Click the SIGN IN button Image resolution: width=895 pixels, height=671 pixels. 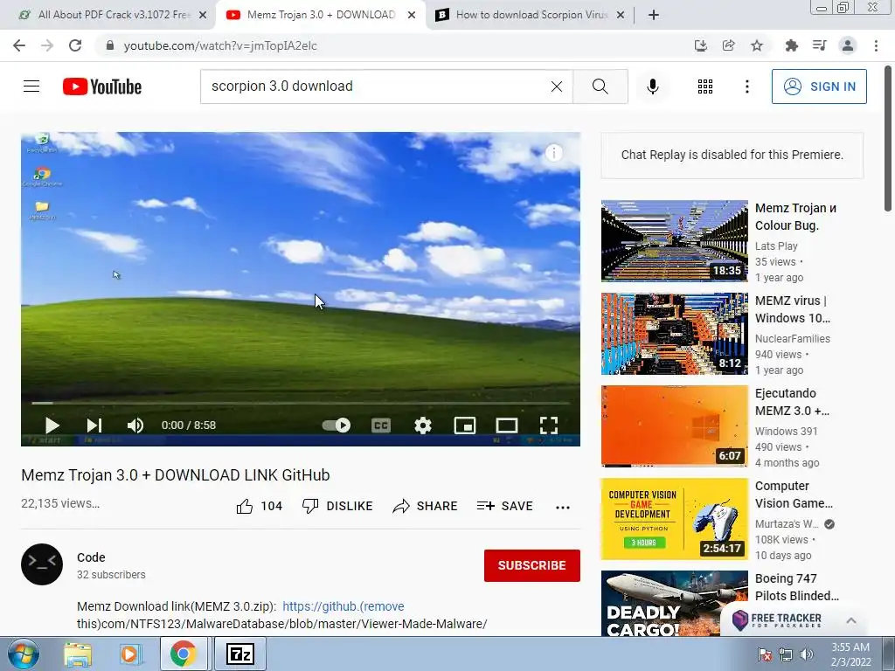tap(819, 86)
